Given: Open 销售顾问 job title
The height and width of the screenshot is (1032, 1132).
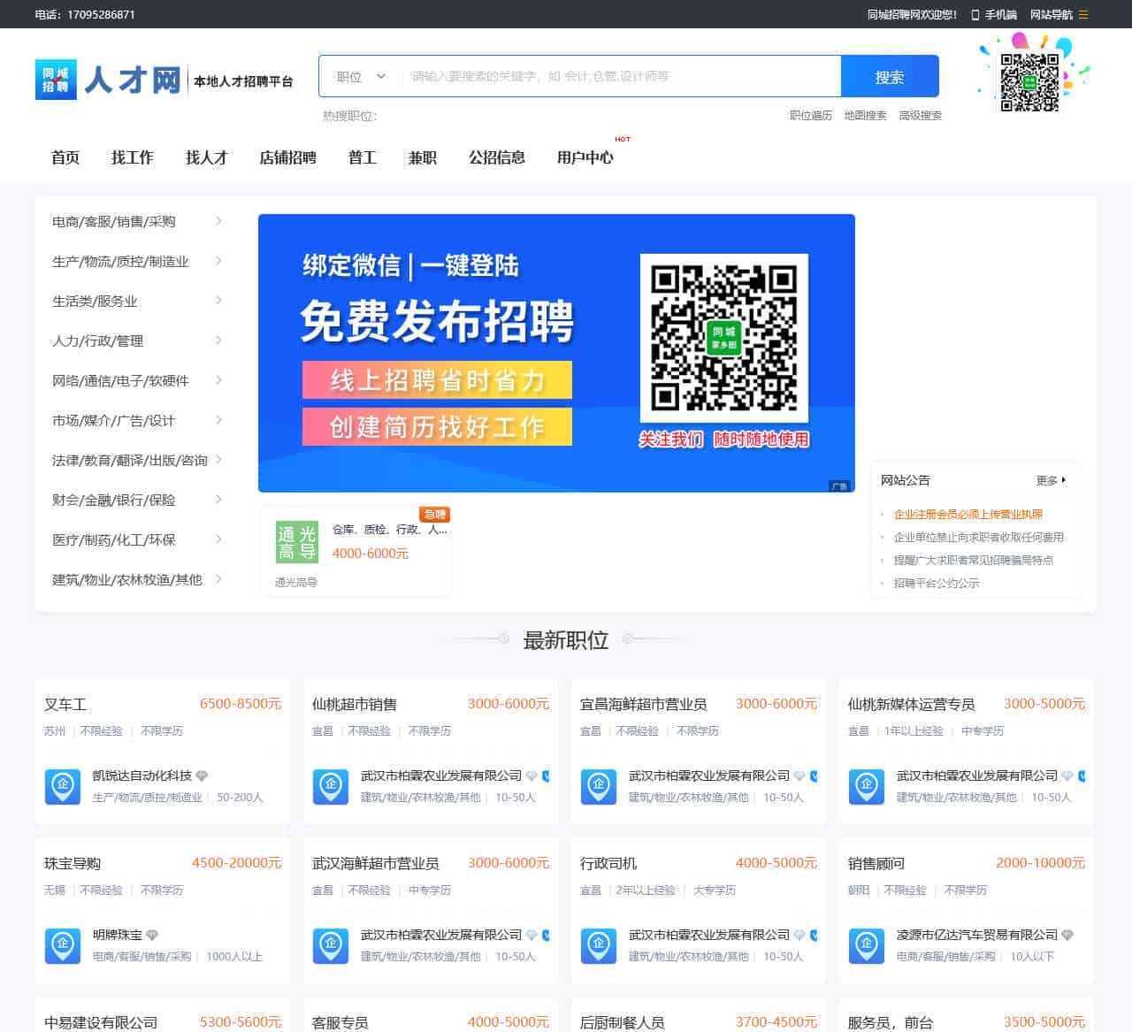Looking at the screenshot, I should (x=876, y=863).
